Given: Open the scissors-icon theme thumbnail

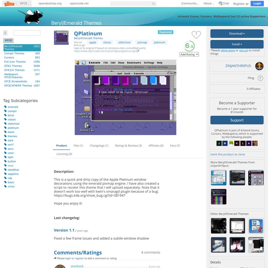Looking at the screenshot, I should click(256, 226).
